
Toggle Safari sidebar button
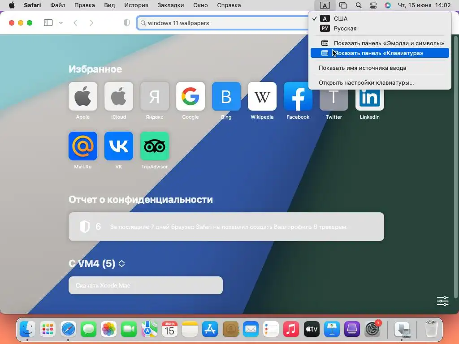(x=48, y=23)
